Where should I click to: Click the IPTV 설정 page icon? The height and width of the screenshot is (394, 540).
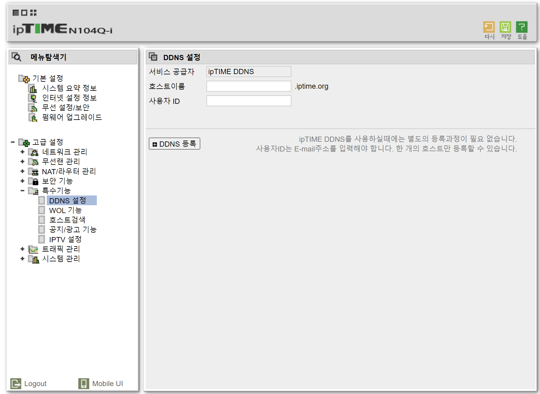pos(42,239)
